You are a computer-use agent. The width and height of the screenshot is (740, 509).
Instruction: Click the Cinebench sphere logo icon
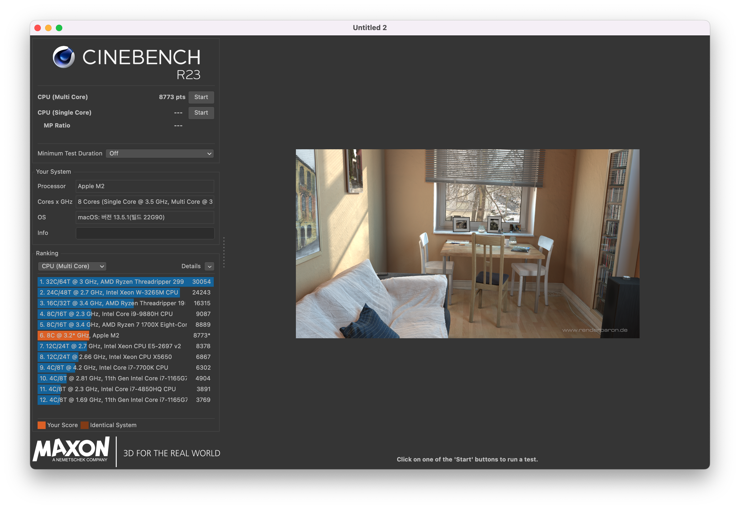pos(63,57)
